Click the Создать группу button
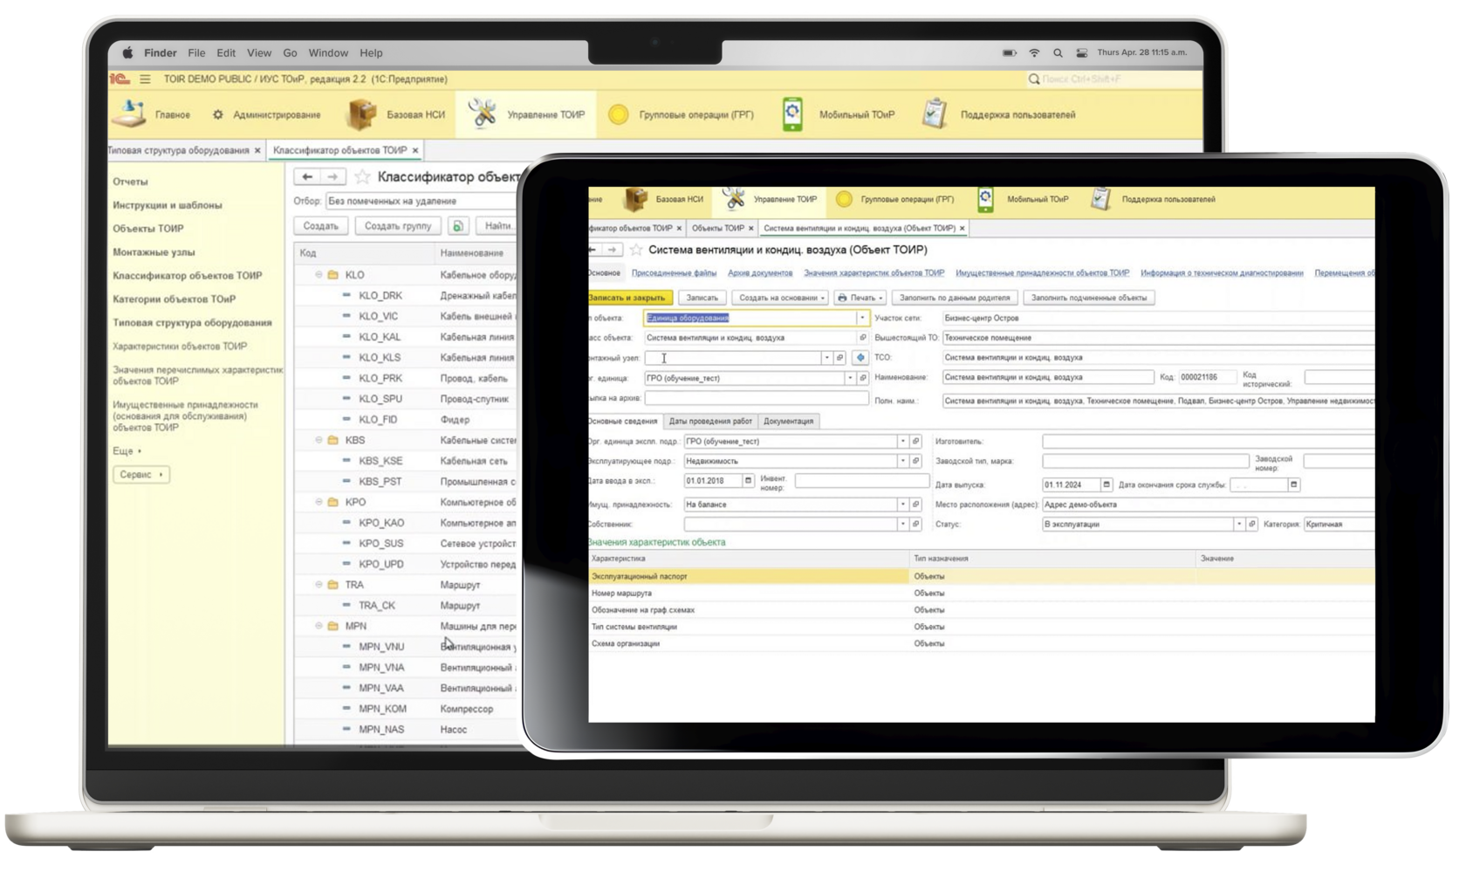The width and height of the screenshot is (1466, 879). 398,226
